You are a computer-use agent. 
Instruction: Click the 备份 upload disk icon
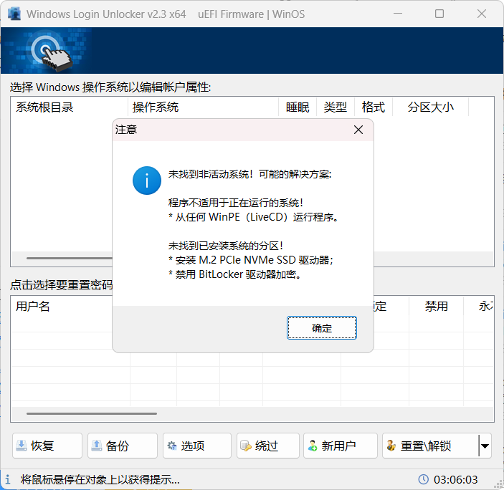(97, 446)
